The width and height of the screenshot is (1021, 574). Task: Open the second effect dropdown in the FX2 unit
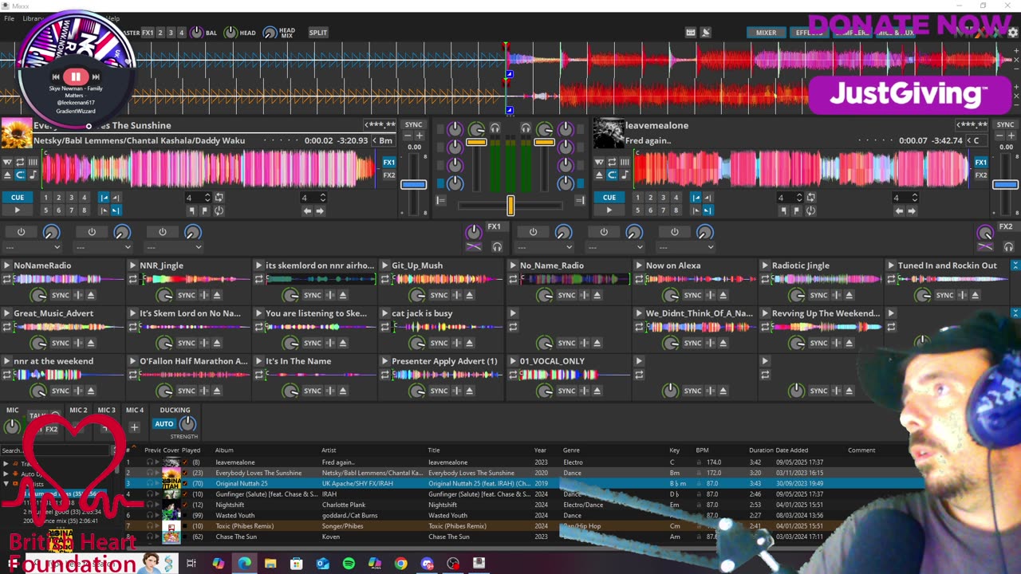tap(614, 247)
